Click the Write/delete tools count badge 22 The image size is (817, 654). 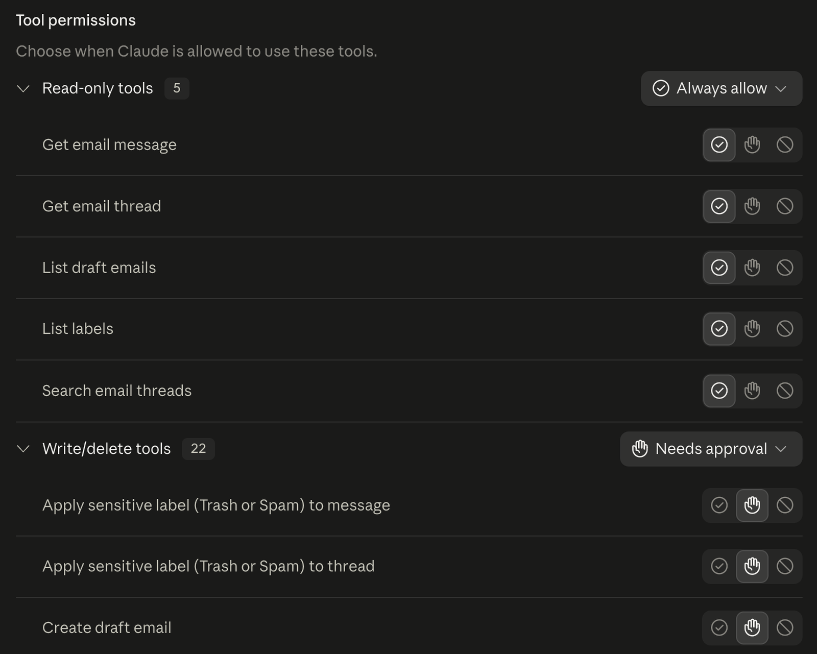point(198,449)
